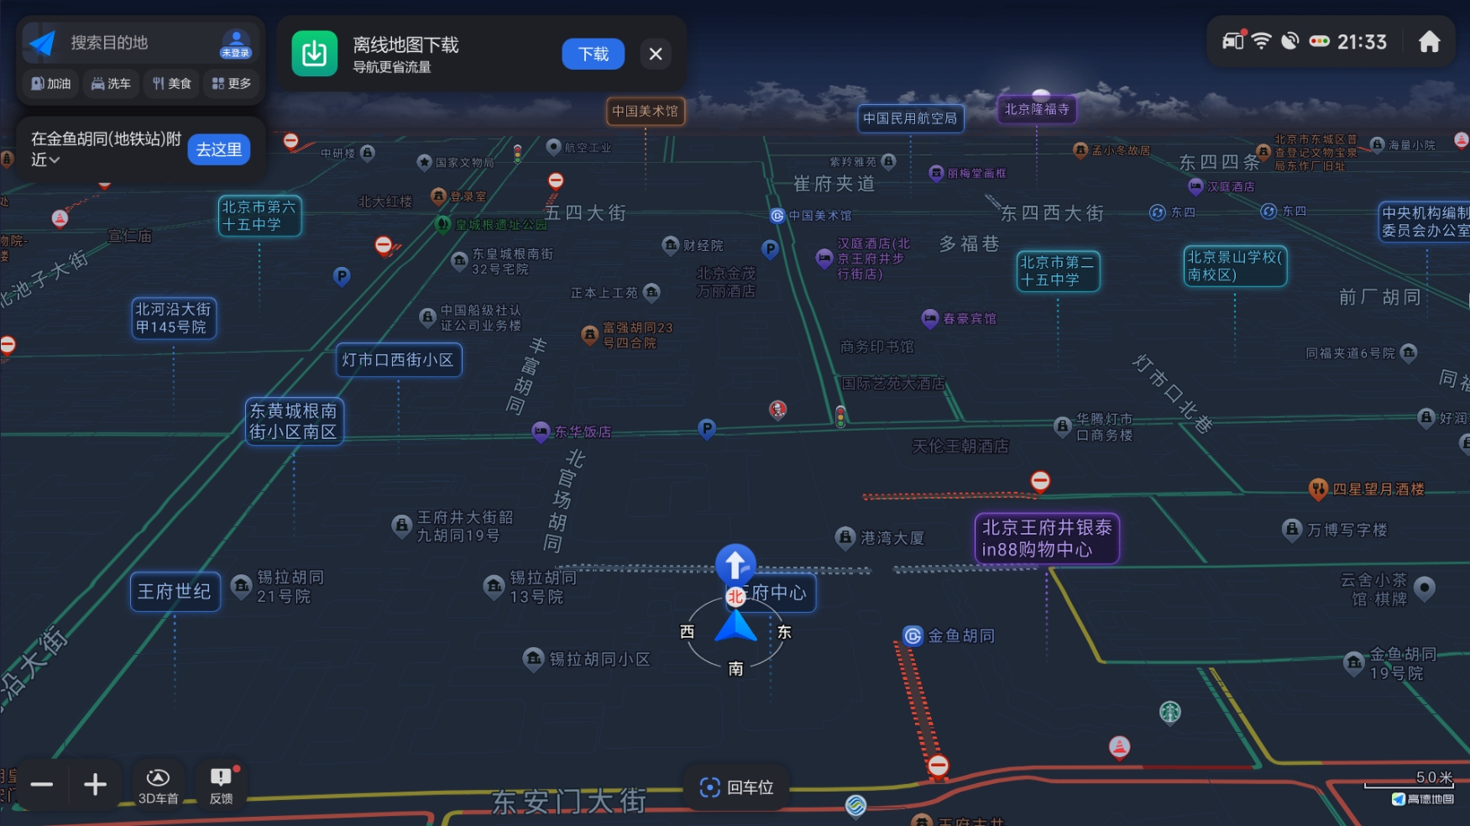Tap the parking icon beside 财经院
This screenshot has width=1470, height=826.
[x=770, y=248]
